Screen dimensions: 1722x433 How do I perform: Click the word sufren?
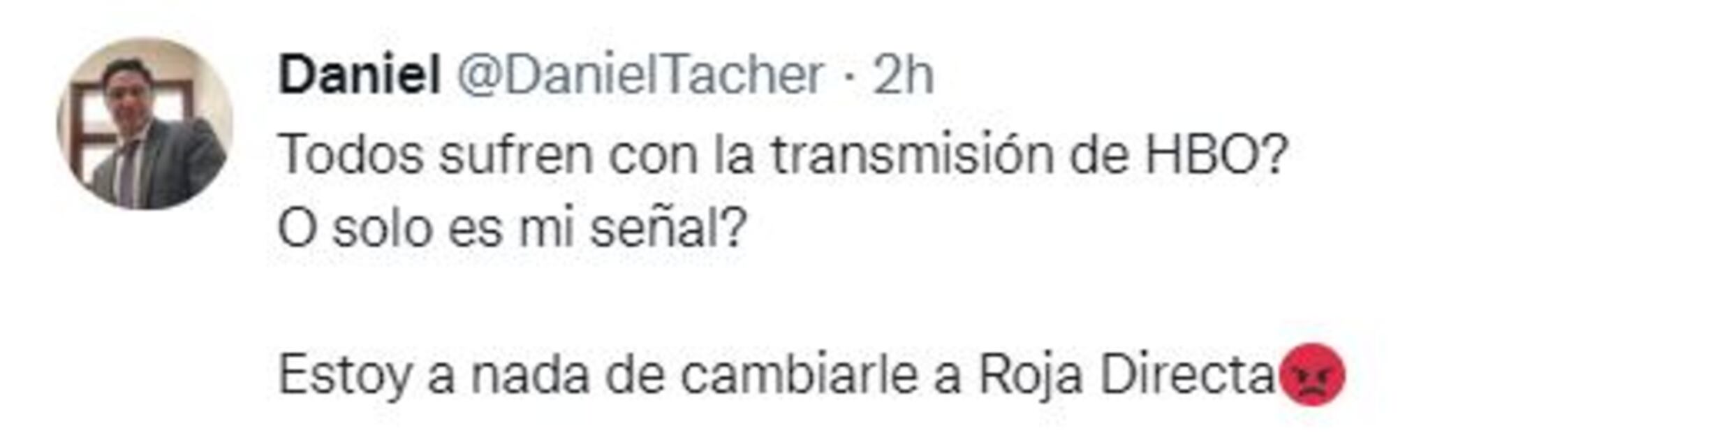pos(516,154)
